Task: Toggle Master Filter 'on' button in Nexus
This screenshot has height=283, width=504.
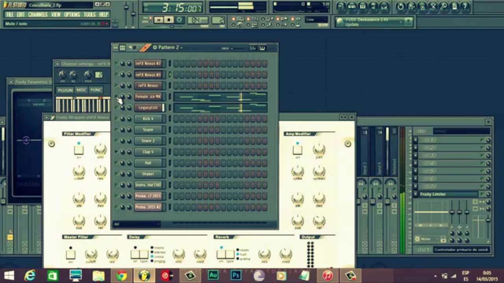Action: point(71,254)
